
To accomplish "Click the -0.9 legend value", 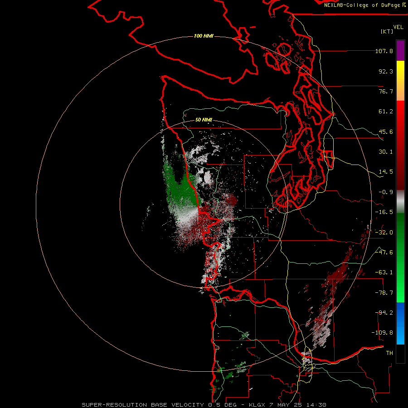I will [x=386, y=192].
